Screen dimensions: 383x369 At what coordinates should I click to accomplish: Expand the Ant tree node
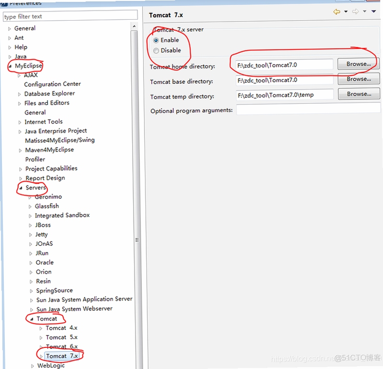(x=10, y=38)
